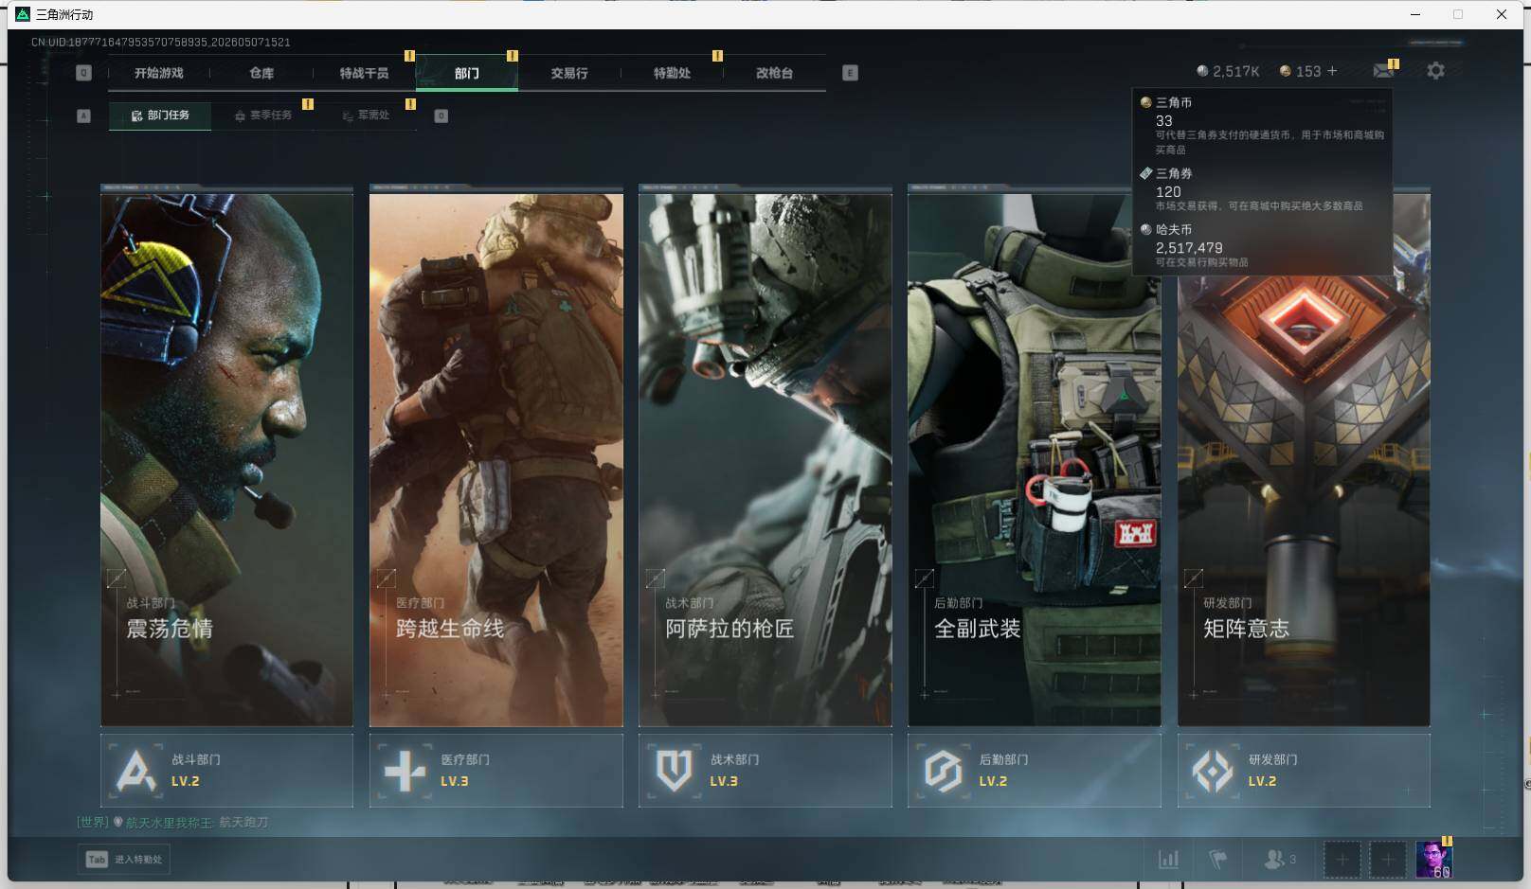Screen dimensions: 1531x889
Task: Click the 三角券 amount 120 in tooltip
Action: click(1168, 191)
